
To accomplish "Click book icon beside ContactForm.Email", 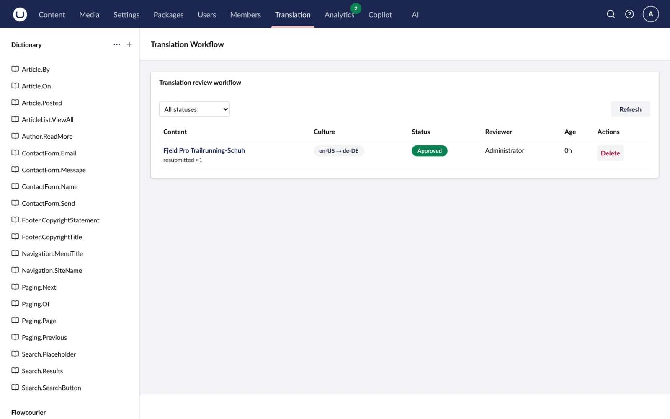I will pos(15,153).
